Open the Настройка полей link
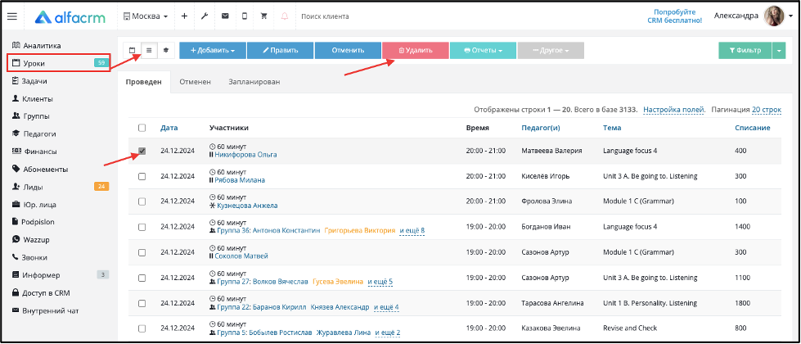The image size is (801, 344). [x=674, y=110]
